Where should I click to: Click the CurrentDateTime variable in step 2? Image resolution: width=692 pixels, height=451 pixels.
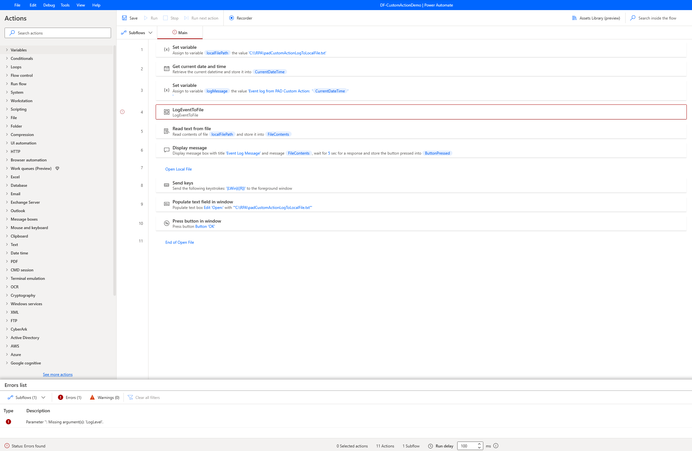(x=270, y=72)
